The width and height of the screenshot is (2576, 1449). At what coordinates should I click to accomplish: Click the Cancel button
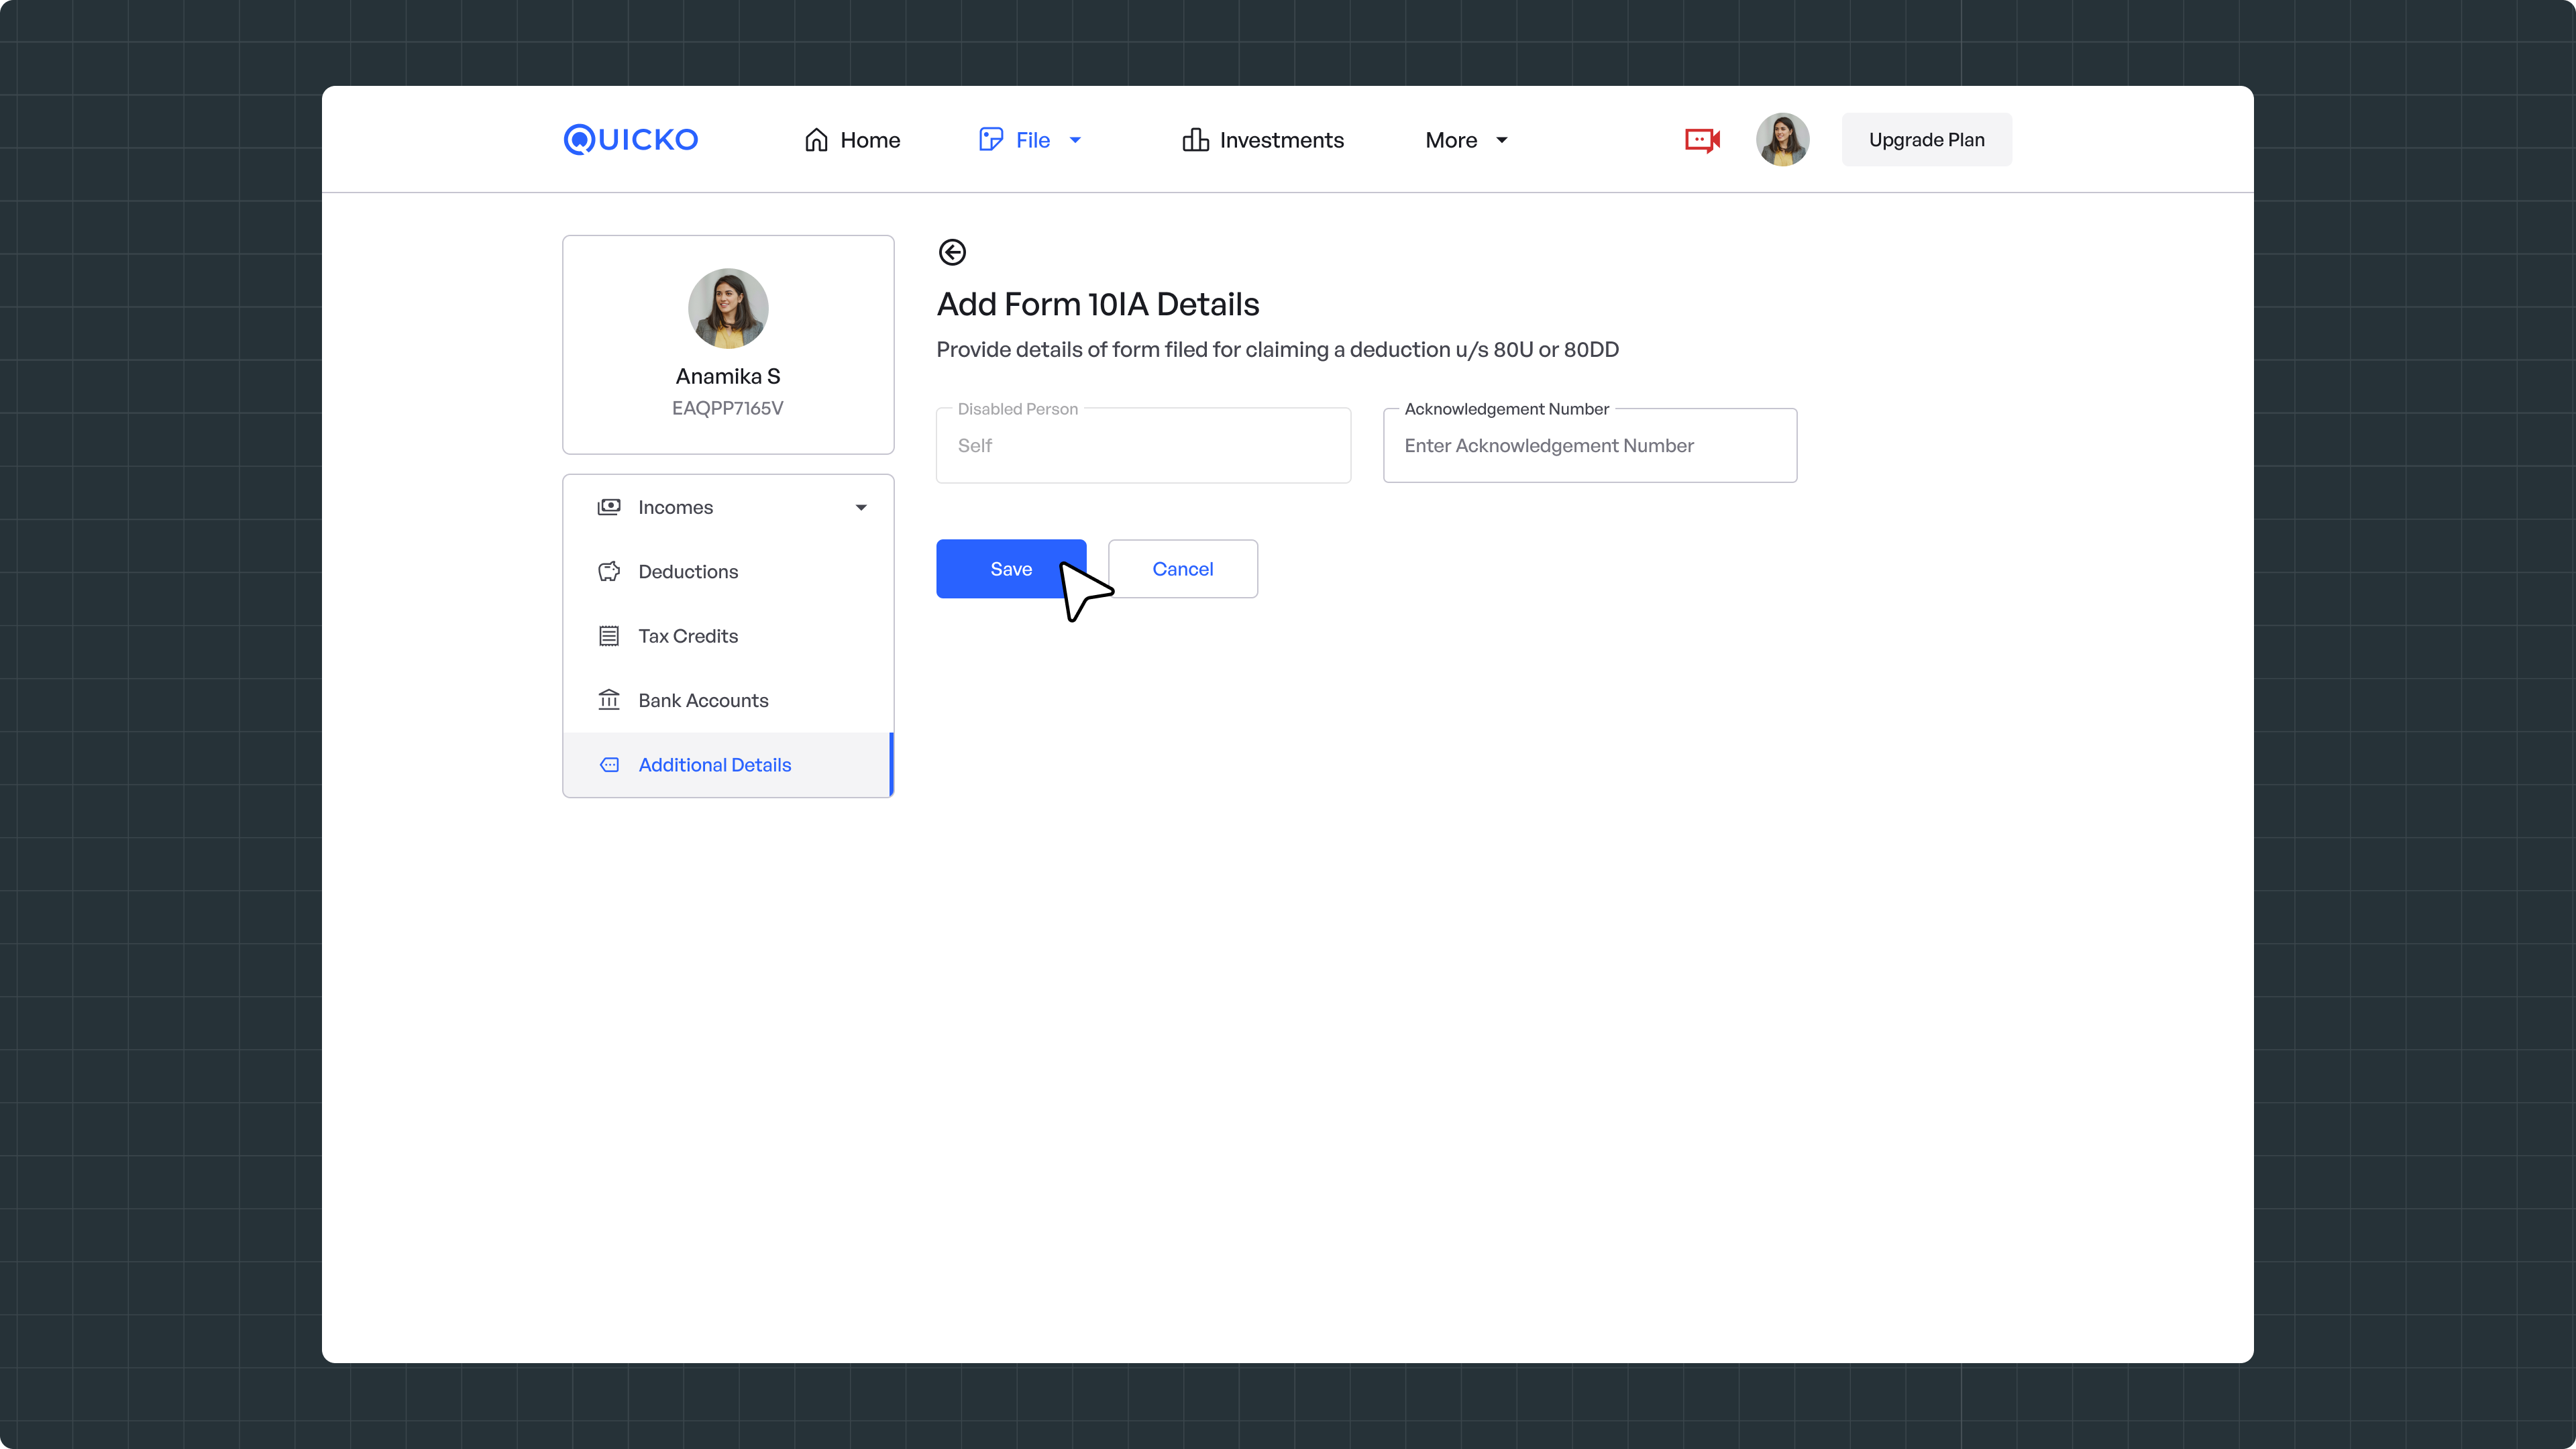(x=1183, y=569)
